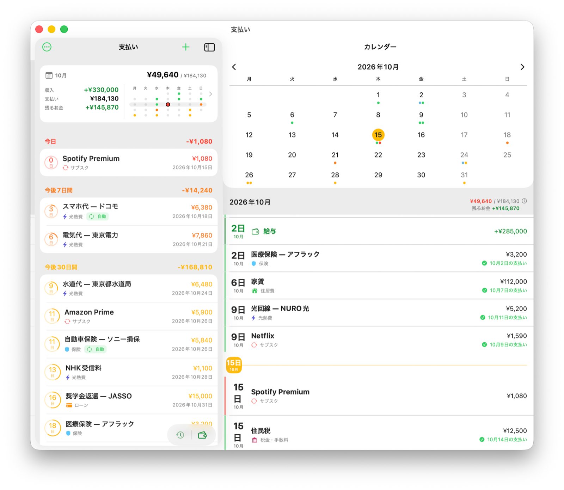
Task: Go to previous month in calendar
Action: coord(234,67)
